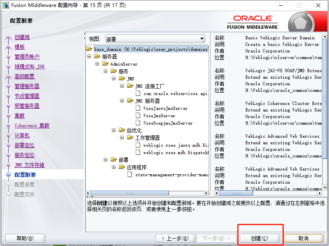Collapse the AdminServer tree node
329x246 pixels.
point(97,64)
